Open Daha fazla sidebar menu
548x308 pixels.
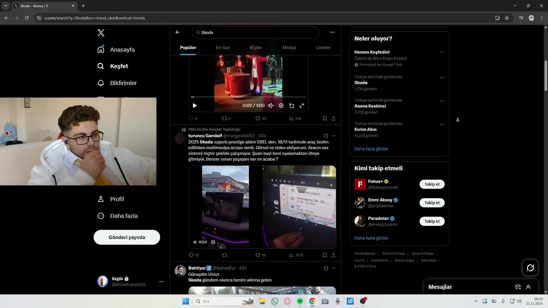coord(117,216)
